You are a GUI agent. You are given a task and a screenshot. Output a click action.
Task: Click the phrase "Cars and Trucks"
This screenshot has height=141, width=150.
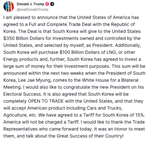pyautogui.click(x=104, y=108)
